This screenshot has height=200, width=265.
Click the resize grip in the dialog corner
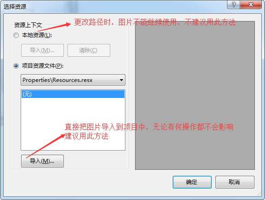[259, 194]
